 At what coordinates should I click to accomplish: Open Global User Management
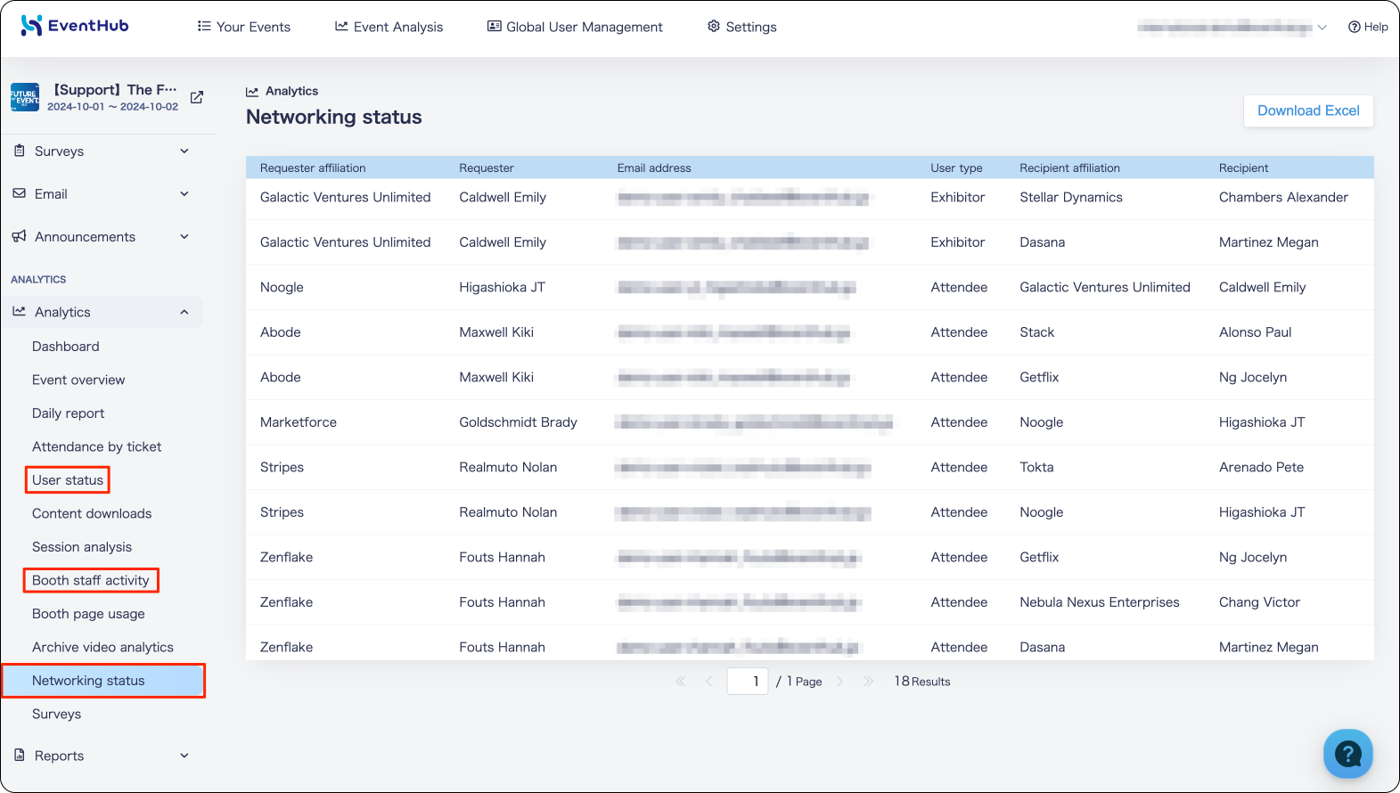[x=575, y=27]
